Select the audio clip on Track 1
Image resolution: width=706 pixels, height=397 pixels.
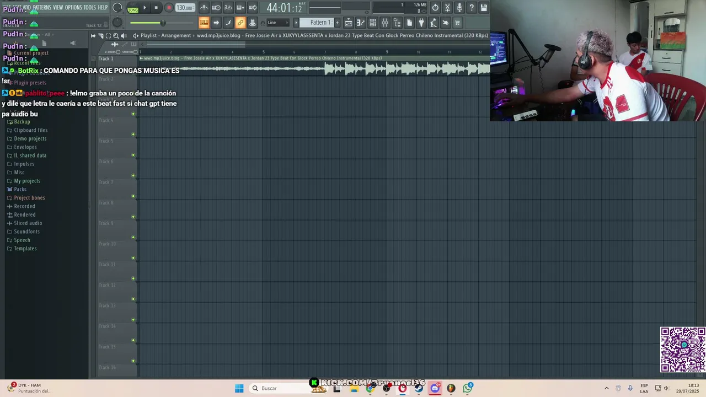pos(314,66)
